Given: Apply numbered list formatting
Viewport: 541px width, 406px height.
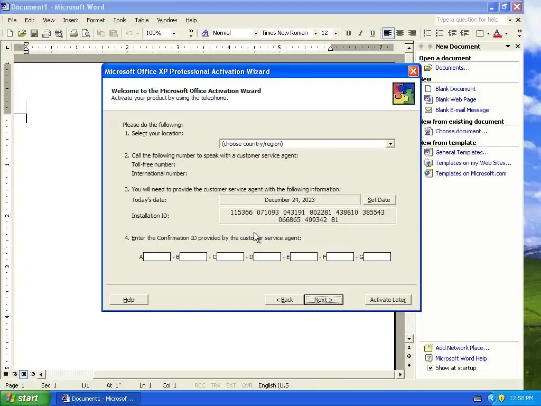Looking at the screenshot, I should [427, 33].
